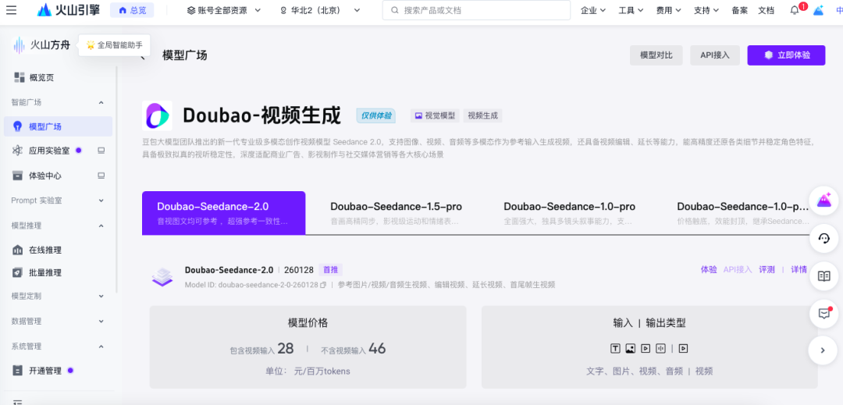The height and width of the screenshot is (405, 843).
Task: Open the 华北2（北京）region dropdown
Action: [x=320, y=10]
